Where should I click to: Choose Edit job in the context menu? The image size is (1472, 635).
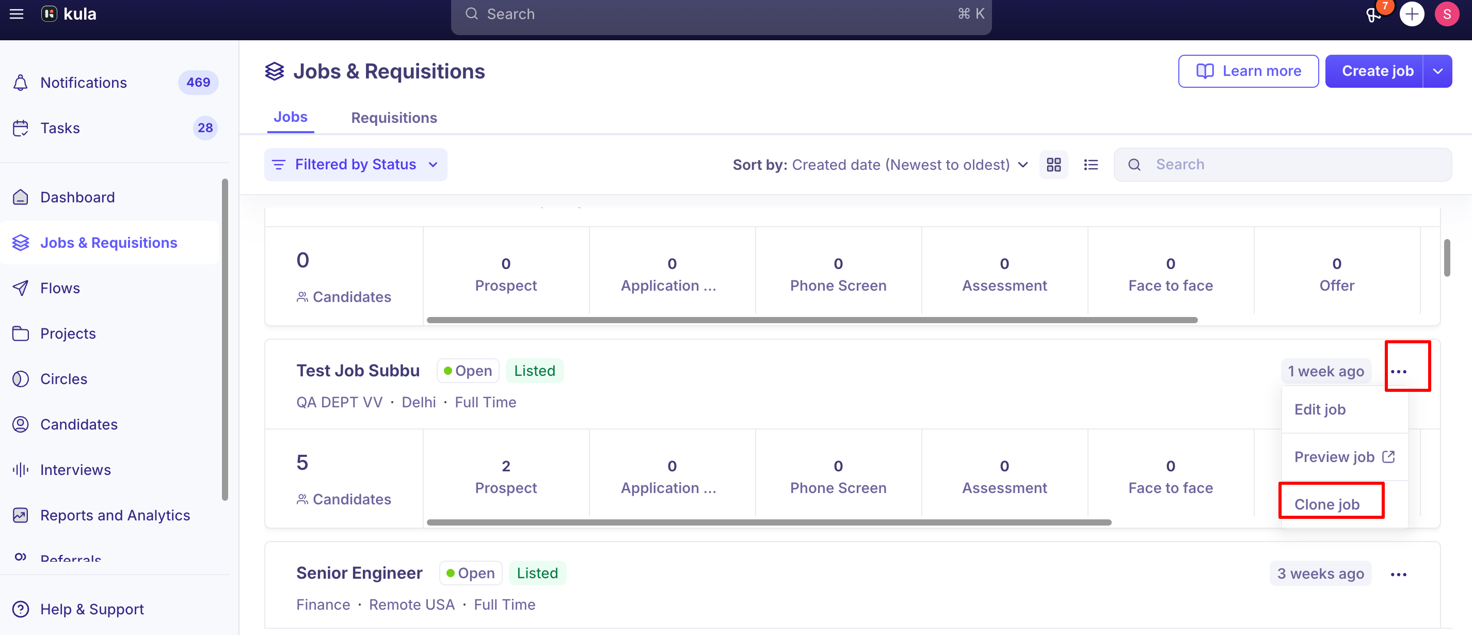(1320, 409)
